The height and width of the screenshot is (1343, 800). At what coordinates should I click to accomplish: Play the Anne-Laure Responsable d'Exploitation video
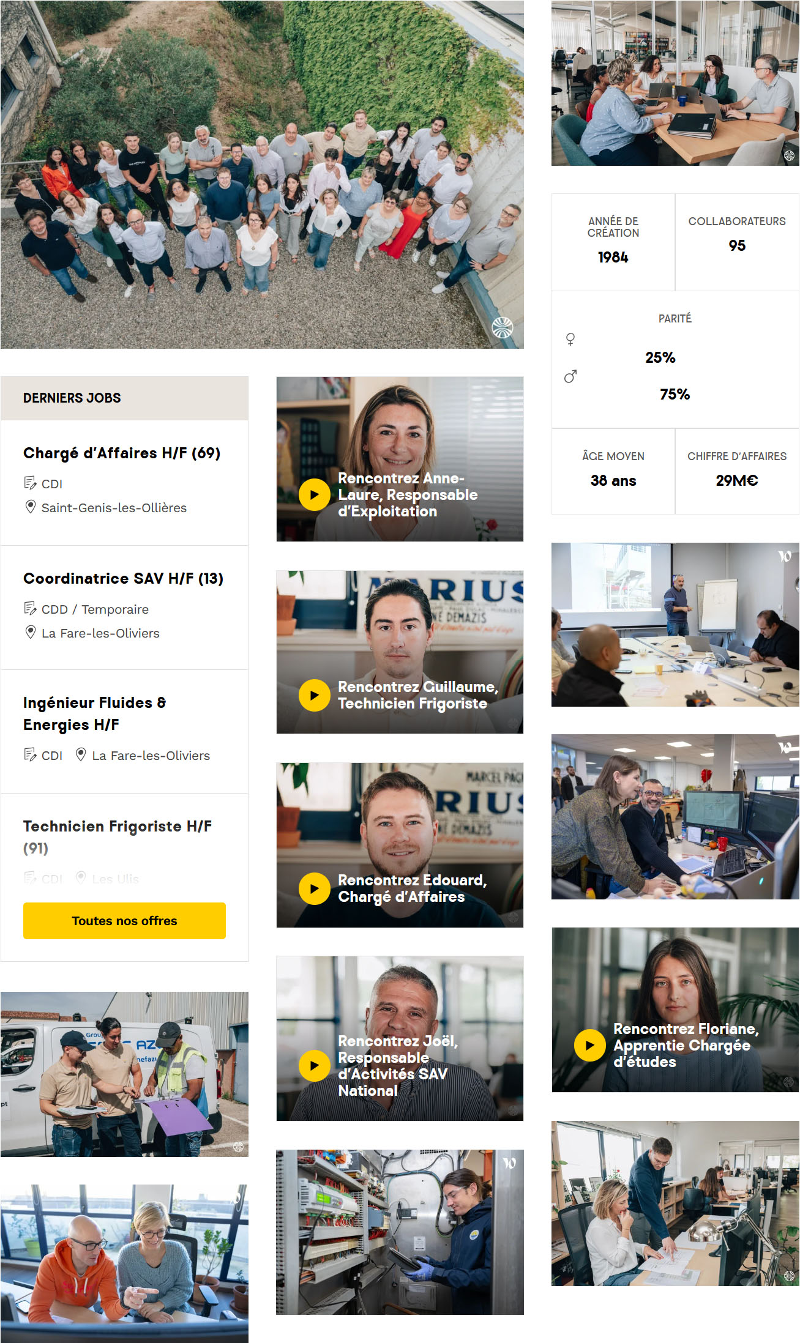click(x=314, y=494)
